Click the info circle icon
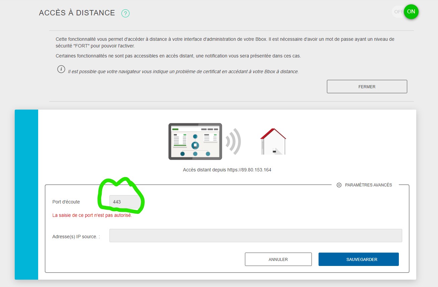 pyautogui.click(x=61, y=69)
